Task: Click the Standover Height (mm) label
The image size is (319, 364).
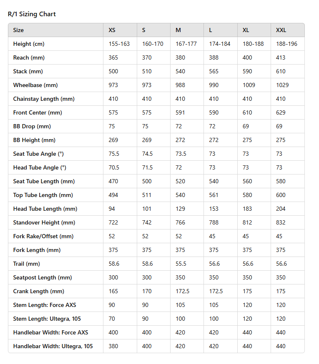Action: (x=44, y=222)
